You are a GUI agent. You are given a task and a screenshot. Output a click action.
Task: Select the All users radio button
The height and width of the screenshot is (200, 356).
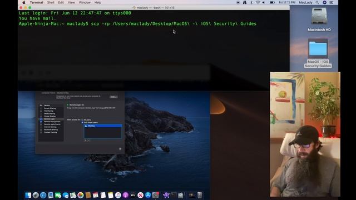click(x=82, y=120)
